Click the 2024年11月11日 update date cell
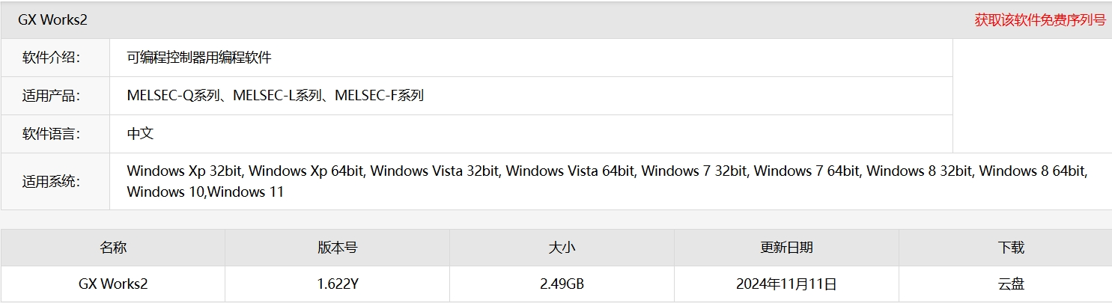The image size is (1112, 303). [x=786, y=284]
